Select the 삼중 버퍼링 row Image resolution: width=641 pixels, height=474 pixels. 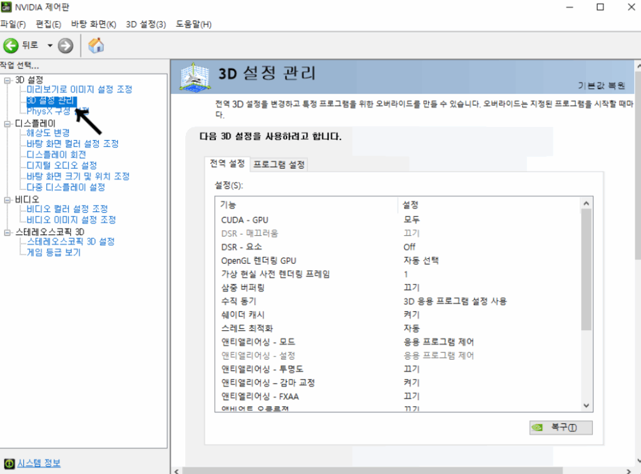click(x=397, y=288)
